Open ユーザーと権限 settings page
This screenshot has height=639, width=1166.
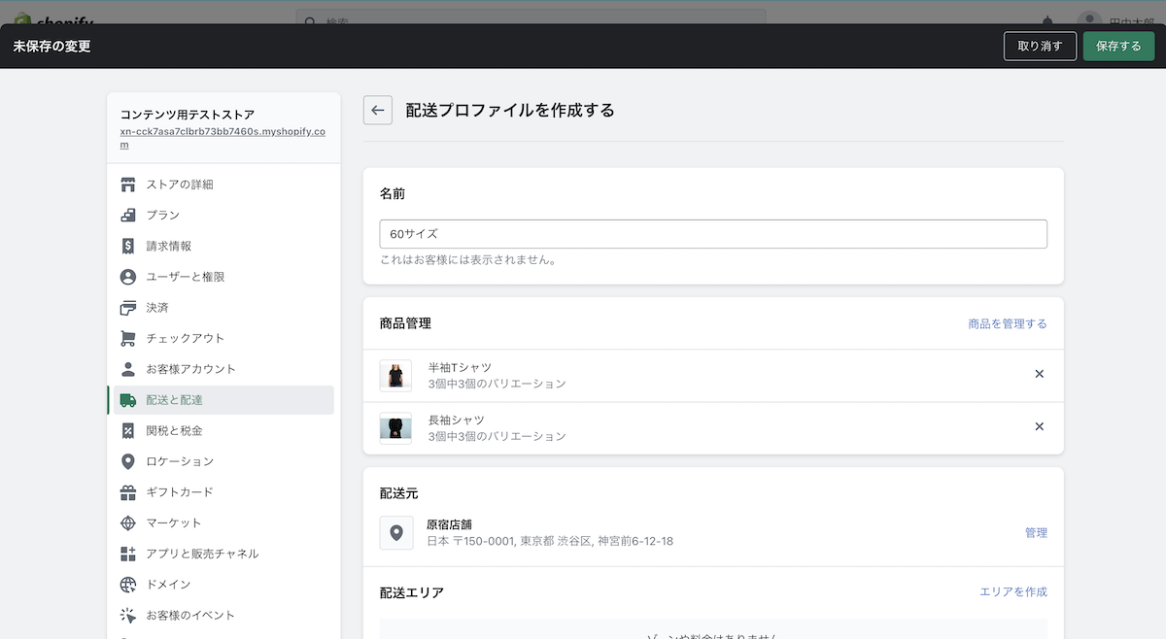223,277
